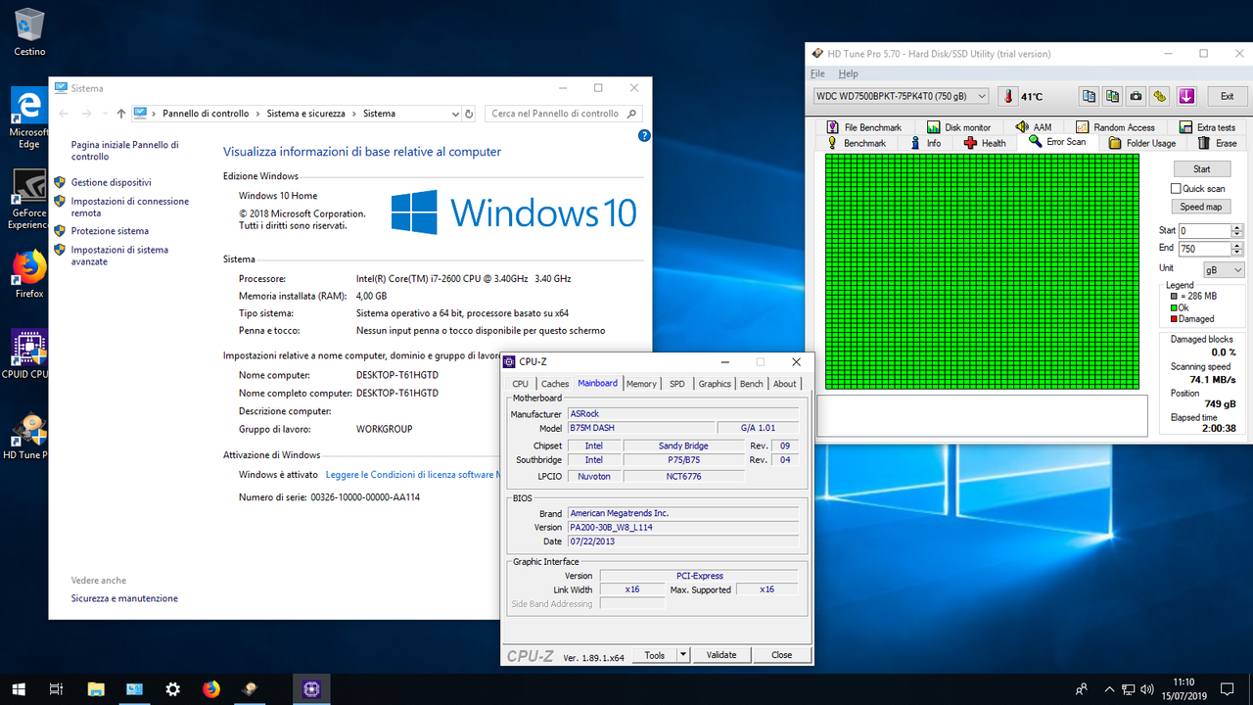Screen dimensions: 1253x705
Task: Click the temperature thermometer icon in HD Tune
Action: coord(1007,96)
